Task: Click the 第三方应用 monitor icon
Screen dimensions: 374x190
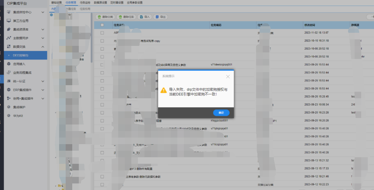Action: pos(9,21)
